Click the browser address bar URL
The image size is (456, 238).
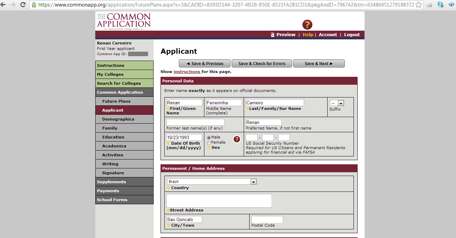point(226,5)
